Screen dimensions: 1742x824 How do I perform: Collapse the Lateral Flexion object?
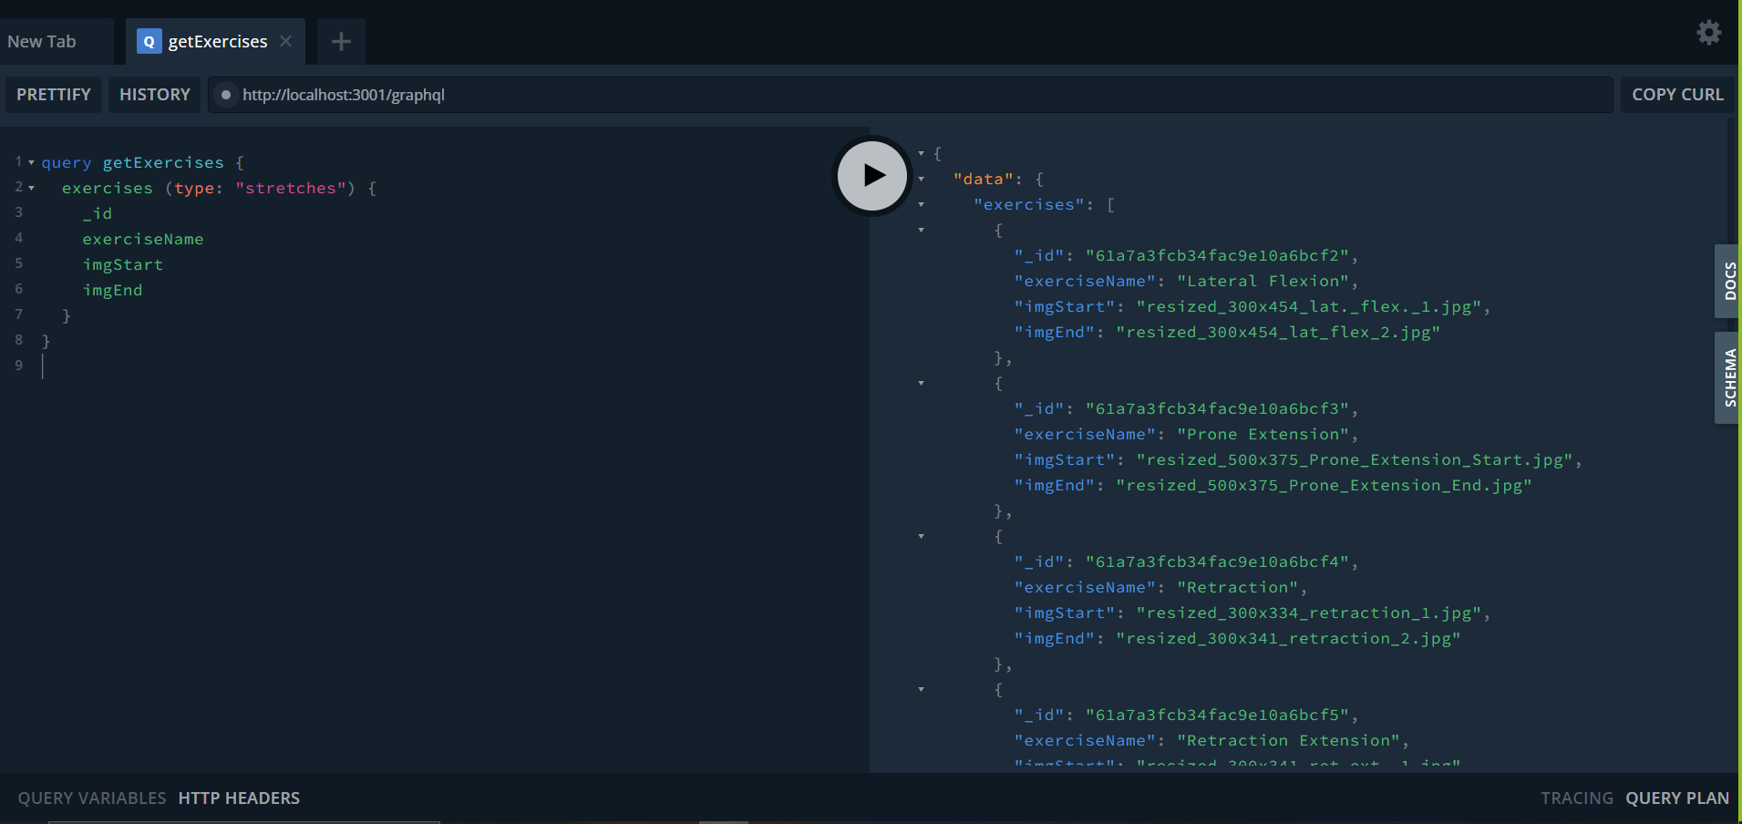[922, 230]
